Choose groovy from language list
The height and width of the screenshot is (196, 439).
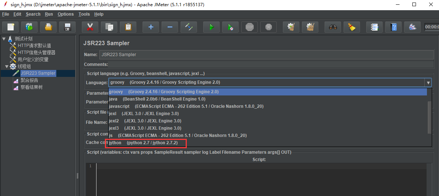click(x=268, y=92)
